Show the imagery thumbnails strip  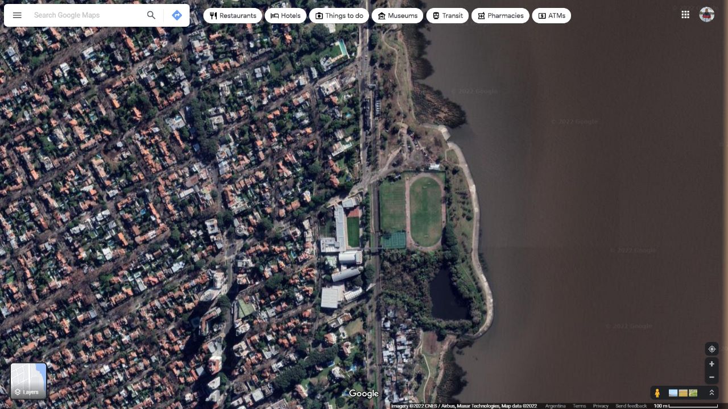click(x=683, y=393)
